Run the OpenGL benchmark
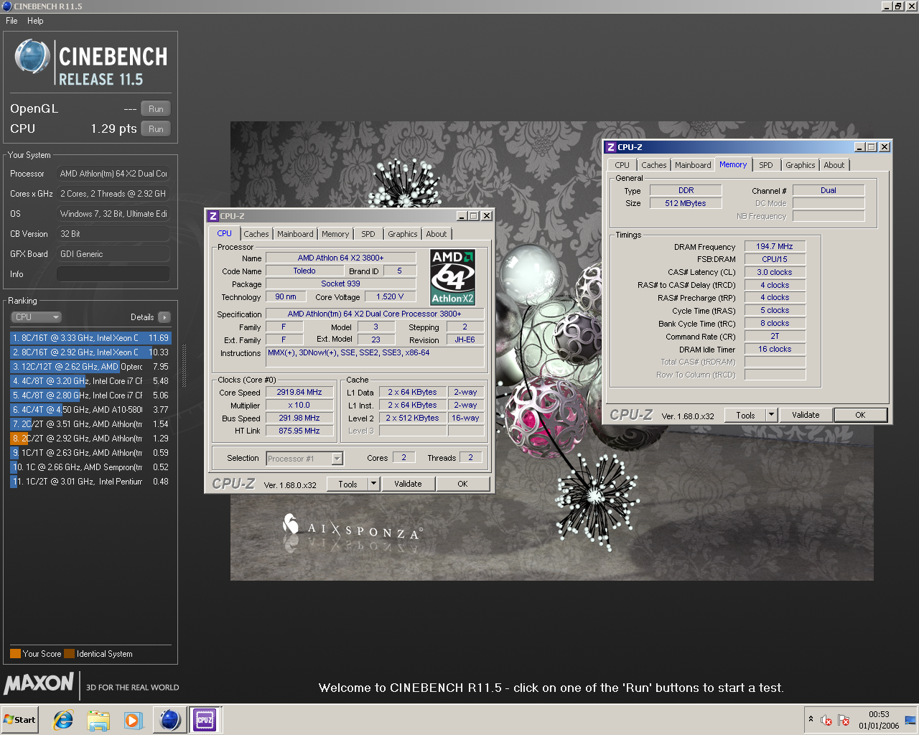Viewport: 919px width, 735px height. (156, 109)
